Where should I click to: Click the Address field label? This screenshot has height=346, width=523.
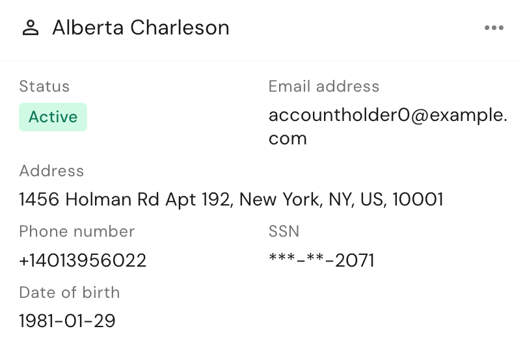51,171
